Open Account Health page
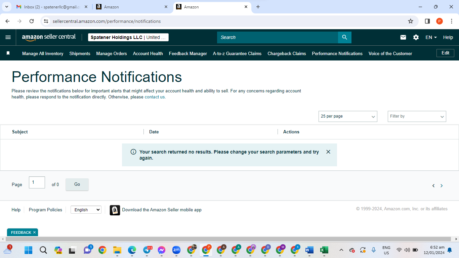Image resolution: width=459 pixels, height=258 pixels. (148, 53)
